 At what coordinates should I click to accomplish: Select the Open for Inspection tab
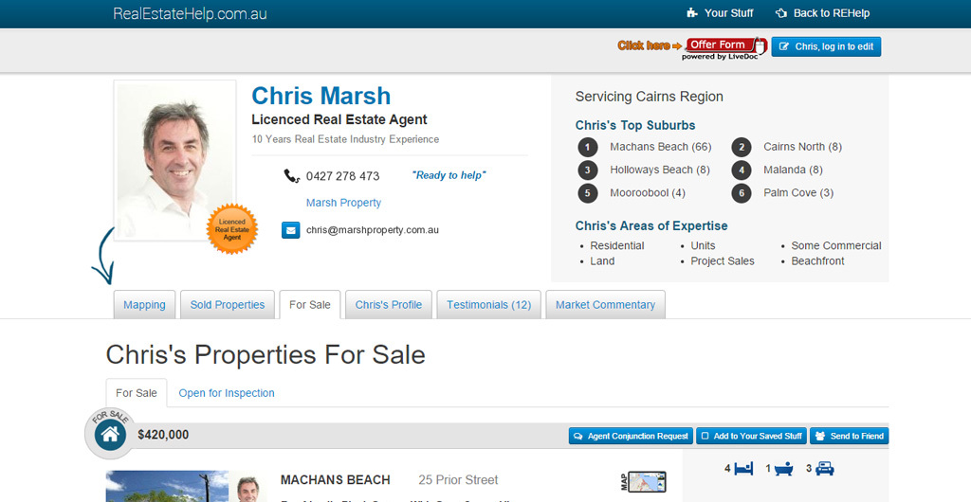point(227,393)
